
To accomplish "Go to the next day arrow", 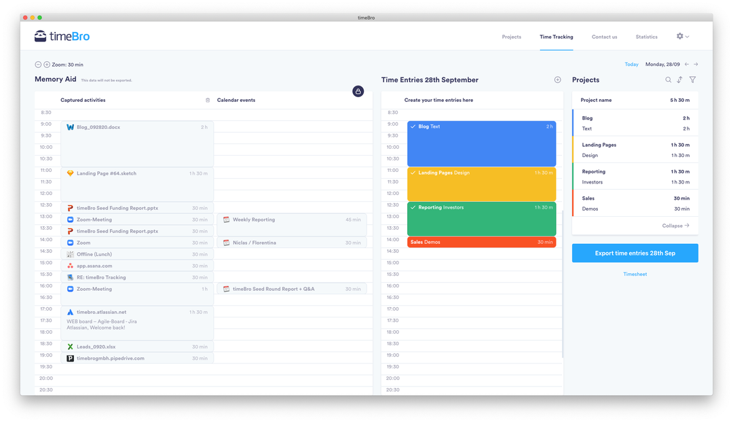I will pos(696,65).
